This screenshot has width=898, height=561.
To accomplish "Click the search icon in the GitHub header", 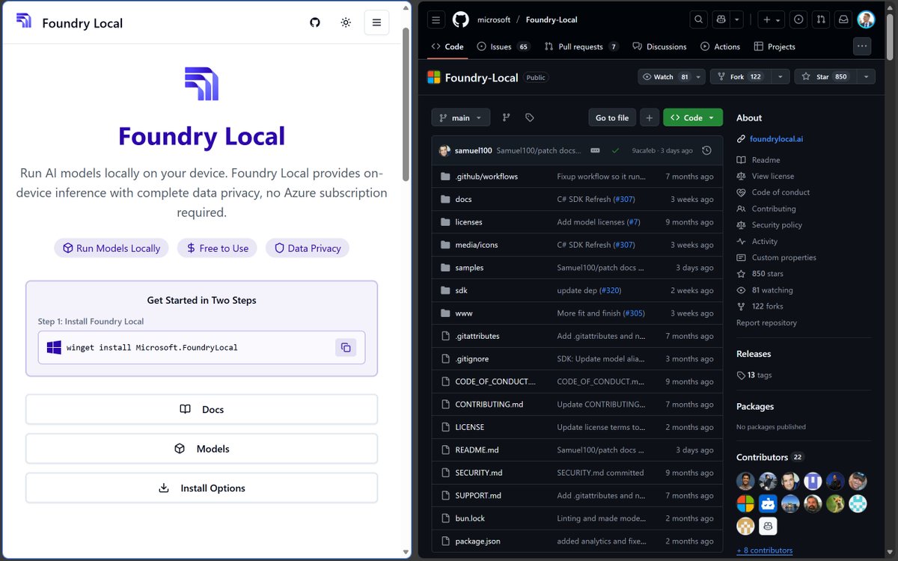I will pos(697,19).
